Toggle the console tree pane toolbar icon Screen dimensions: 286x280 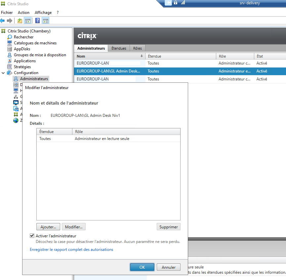coord(28,21)
